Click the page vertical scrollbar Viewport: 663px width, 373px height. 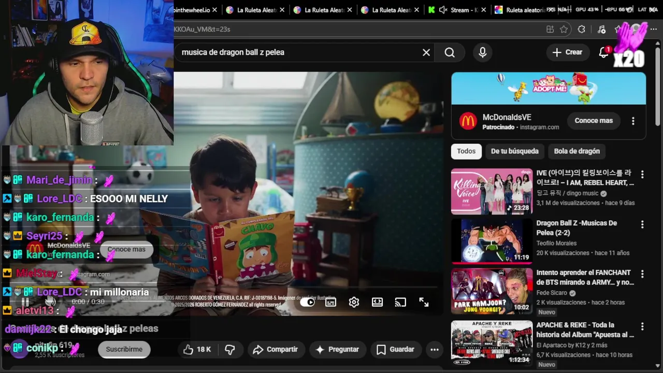coord(658,88)
